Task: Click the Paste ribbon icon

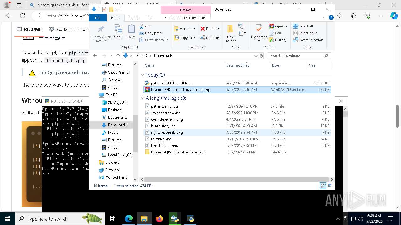Action: [x=131, y=32]
